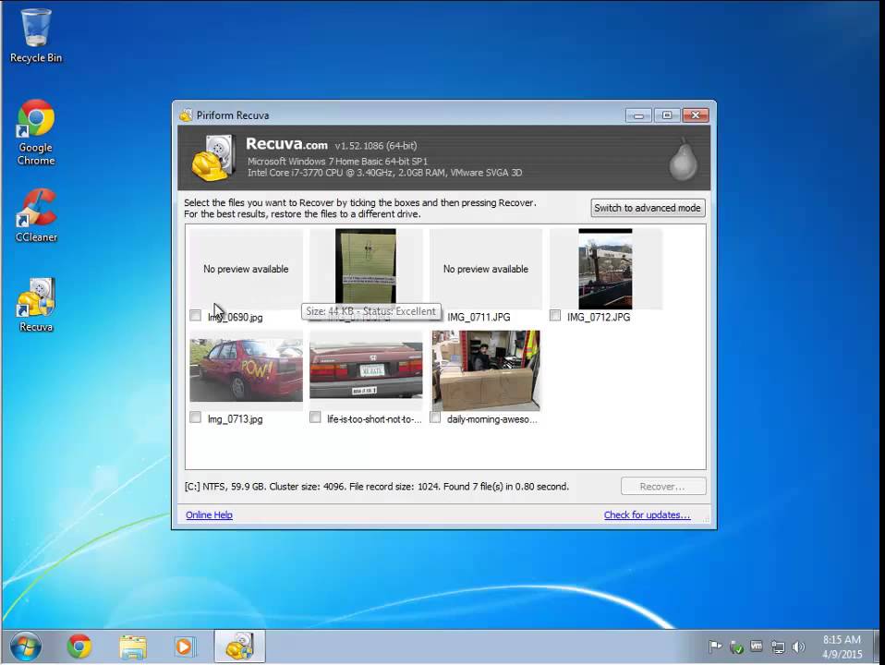Select the IMG_0711.JPG no-preview tile
The width and height of the screenshot is (885, 665).
click(486, 269)
